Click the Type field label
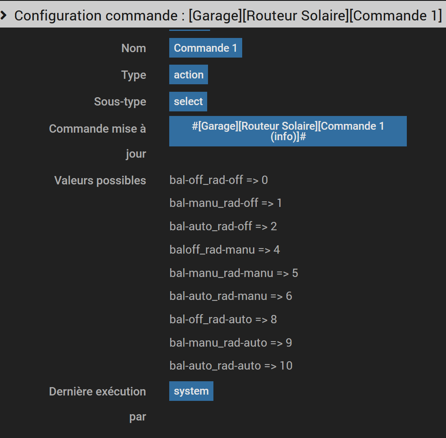The width and height of the screenshot is (446, 438). pyautogui.click(x=133, y=75)
